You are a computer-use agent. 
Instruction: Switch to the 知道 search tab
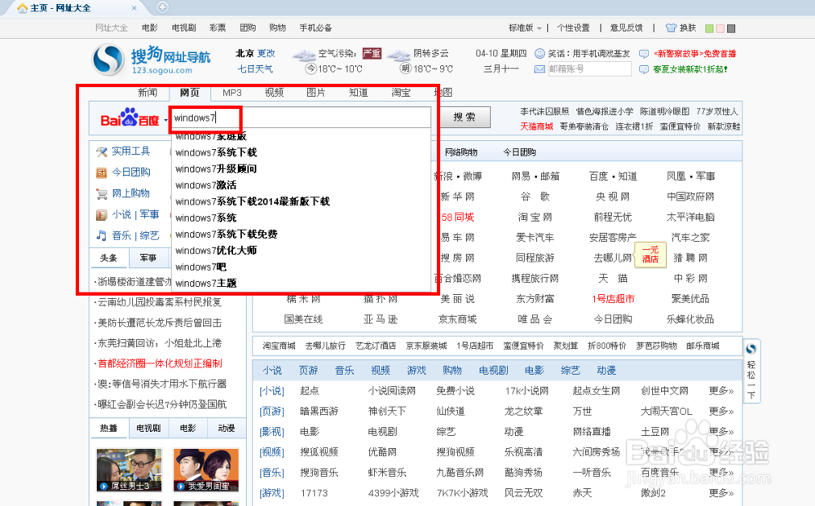tap(359, 93)
